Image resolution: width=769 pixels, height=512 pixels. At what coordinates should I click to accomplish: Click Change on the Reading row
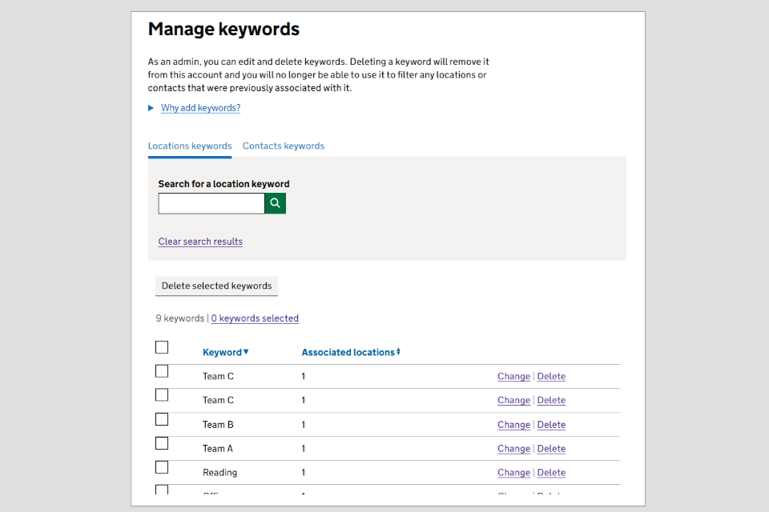pyautogui.click(x=513, y=473)
